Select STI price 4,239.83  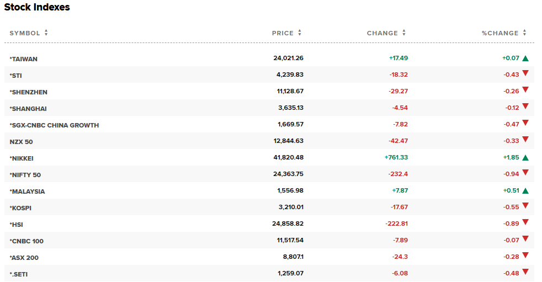tap(290, 75)
